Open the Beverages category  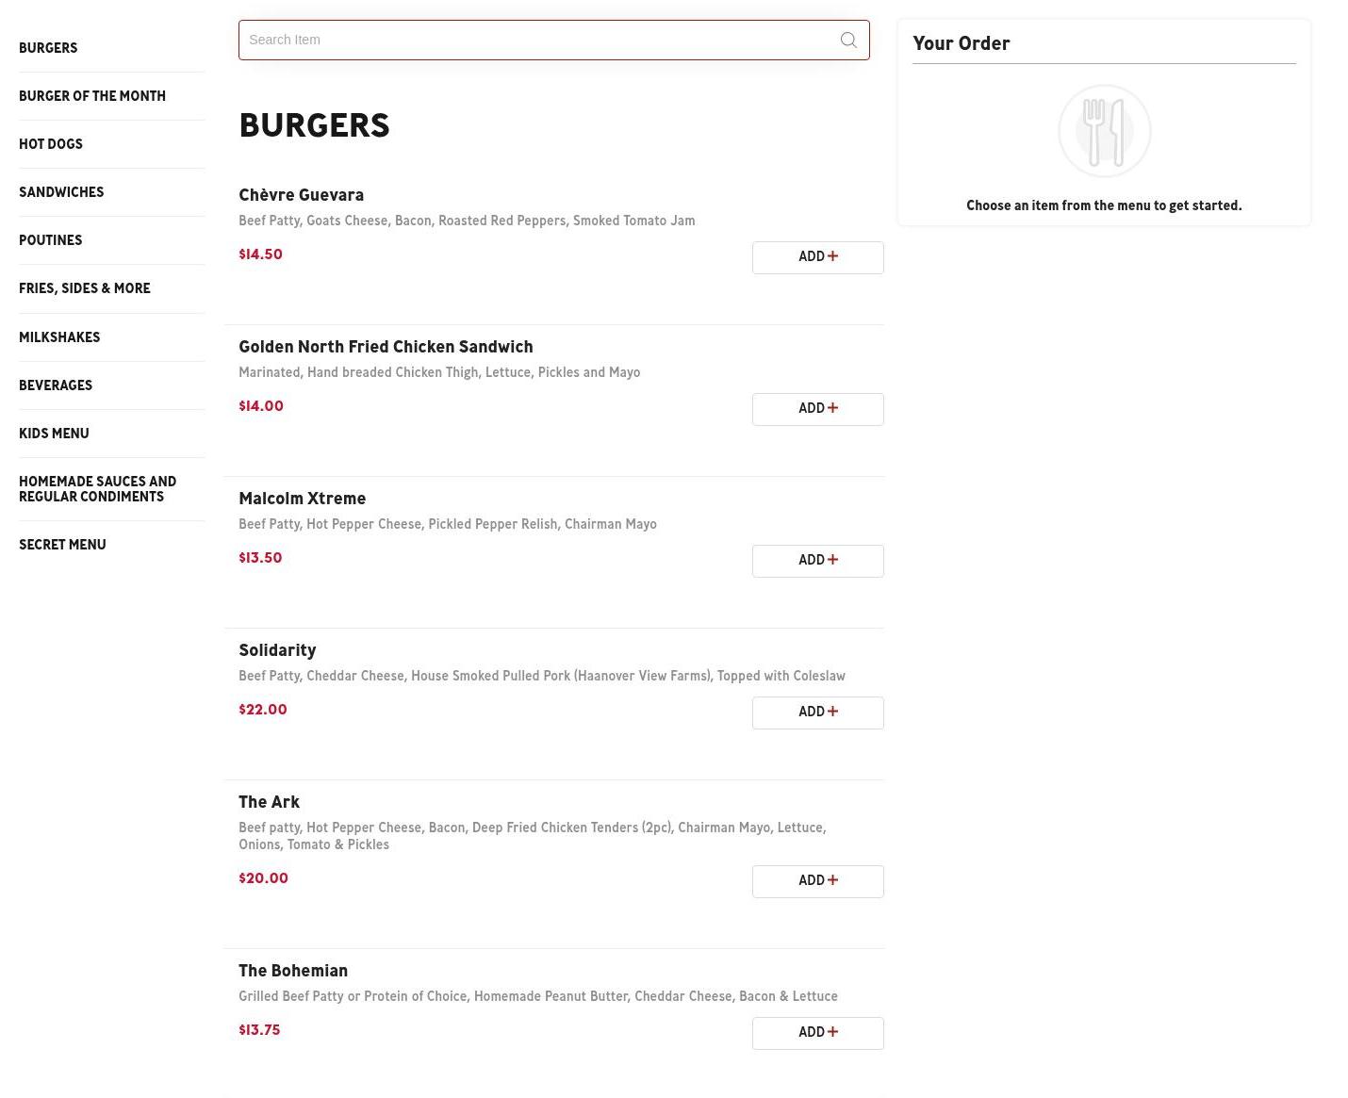coord(56,385)
